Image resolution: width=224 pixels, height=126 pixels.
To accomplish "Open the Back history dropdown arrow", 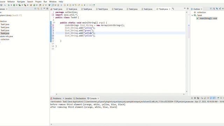I will pyautogui.click(x=85, y=5).
